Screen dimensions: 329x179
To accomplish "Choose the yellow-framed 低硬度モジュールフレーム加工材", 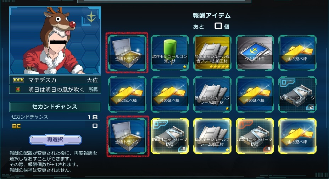I will click(212, 136).
